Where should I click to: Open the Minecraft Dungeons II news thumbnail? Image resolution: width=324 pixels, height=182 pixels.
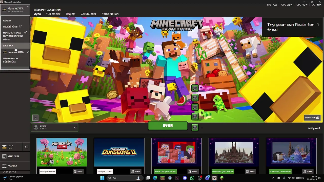pyautogui.click(x=119, y=152)
